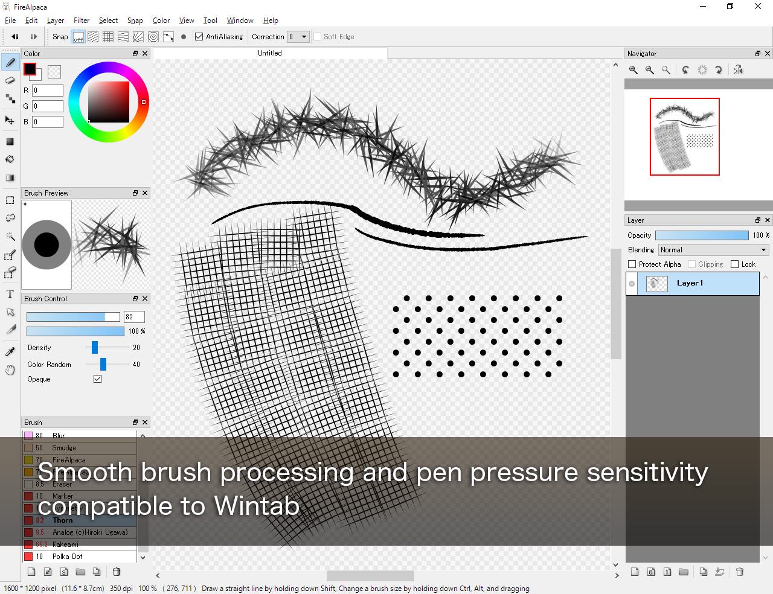
Task: Click the R color value field
Action: point(48,91)
